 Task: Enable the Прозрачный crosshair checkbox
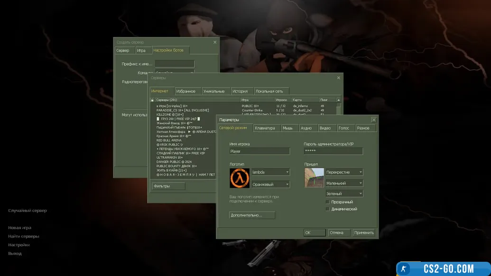pos(328,202)
